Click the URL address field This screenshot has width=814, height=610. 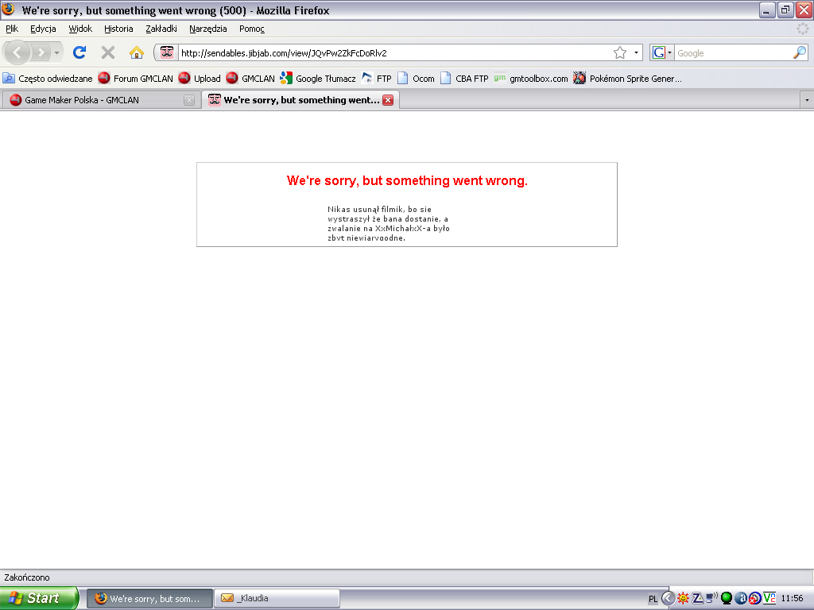tap(390, 52)
